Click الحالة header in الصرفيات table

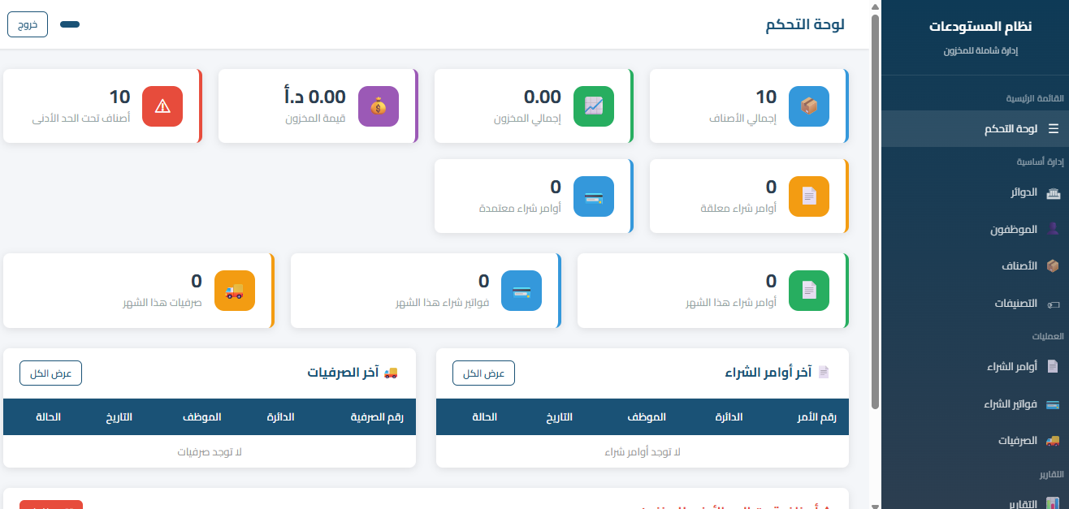tap(48, 416)
